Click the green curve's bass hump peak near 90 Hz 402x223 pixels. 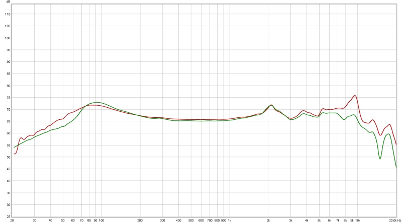[96, 102]
